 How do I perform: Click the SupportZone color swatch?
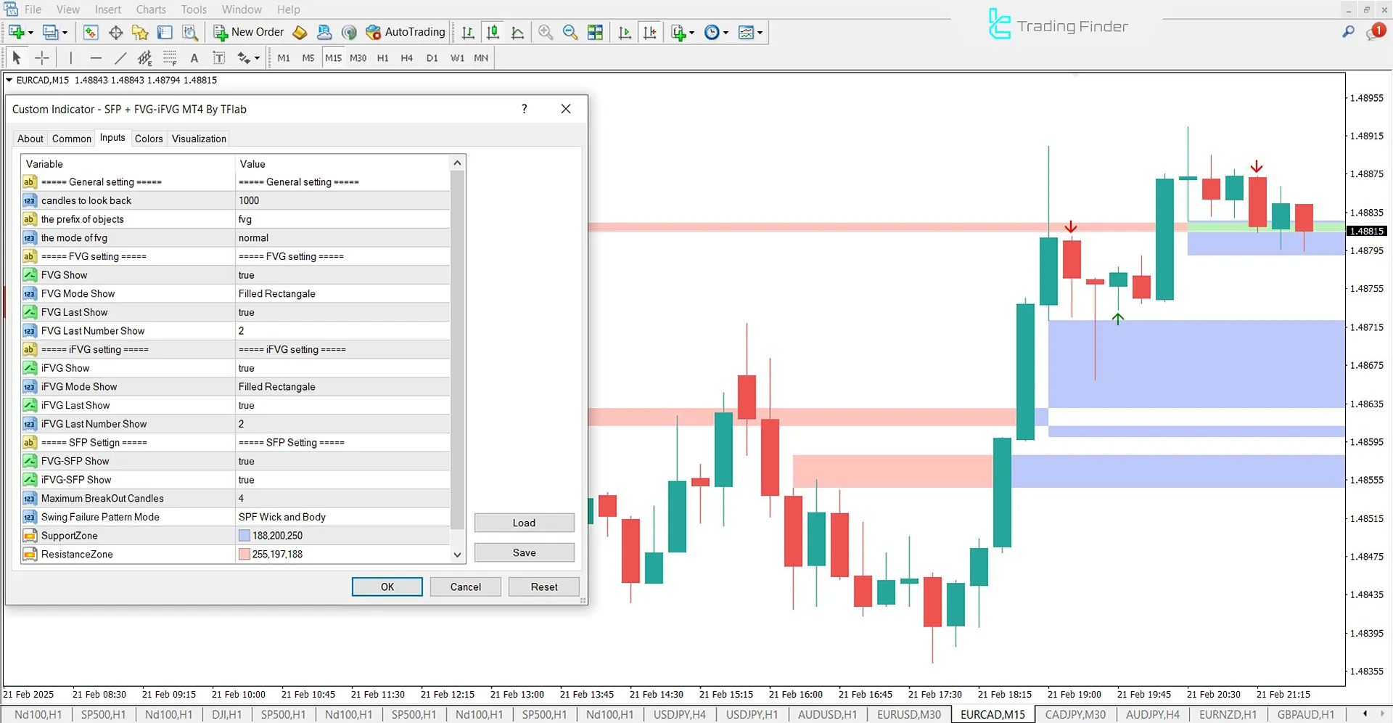[245, 535]
